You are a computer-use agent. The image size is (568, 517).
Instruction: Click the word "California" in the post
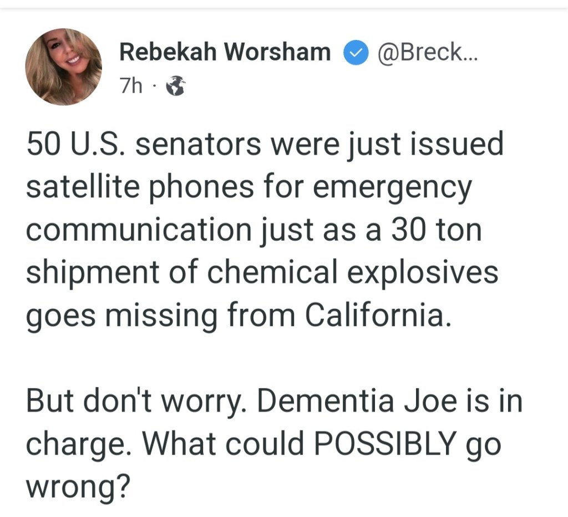pyautogui.click(x=376, y=315)
